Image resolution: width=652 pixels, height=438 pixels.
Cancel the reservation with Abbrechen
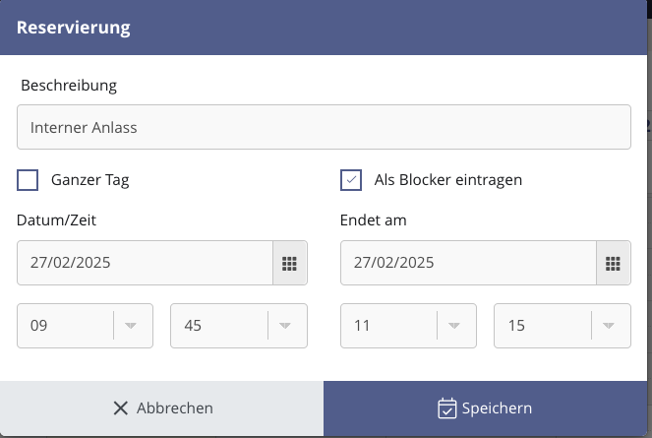161,408
